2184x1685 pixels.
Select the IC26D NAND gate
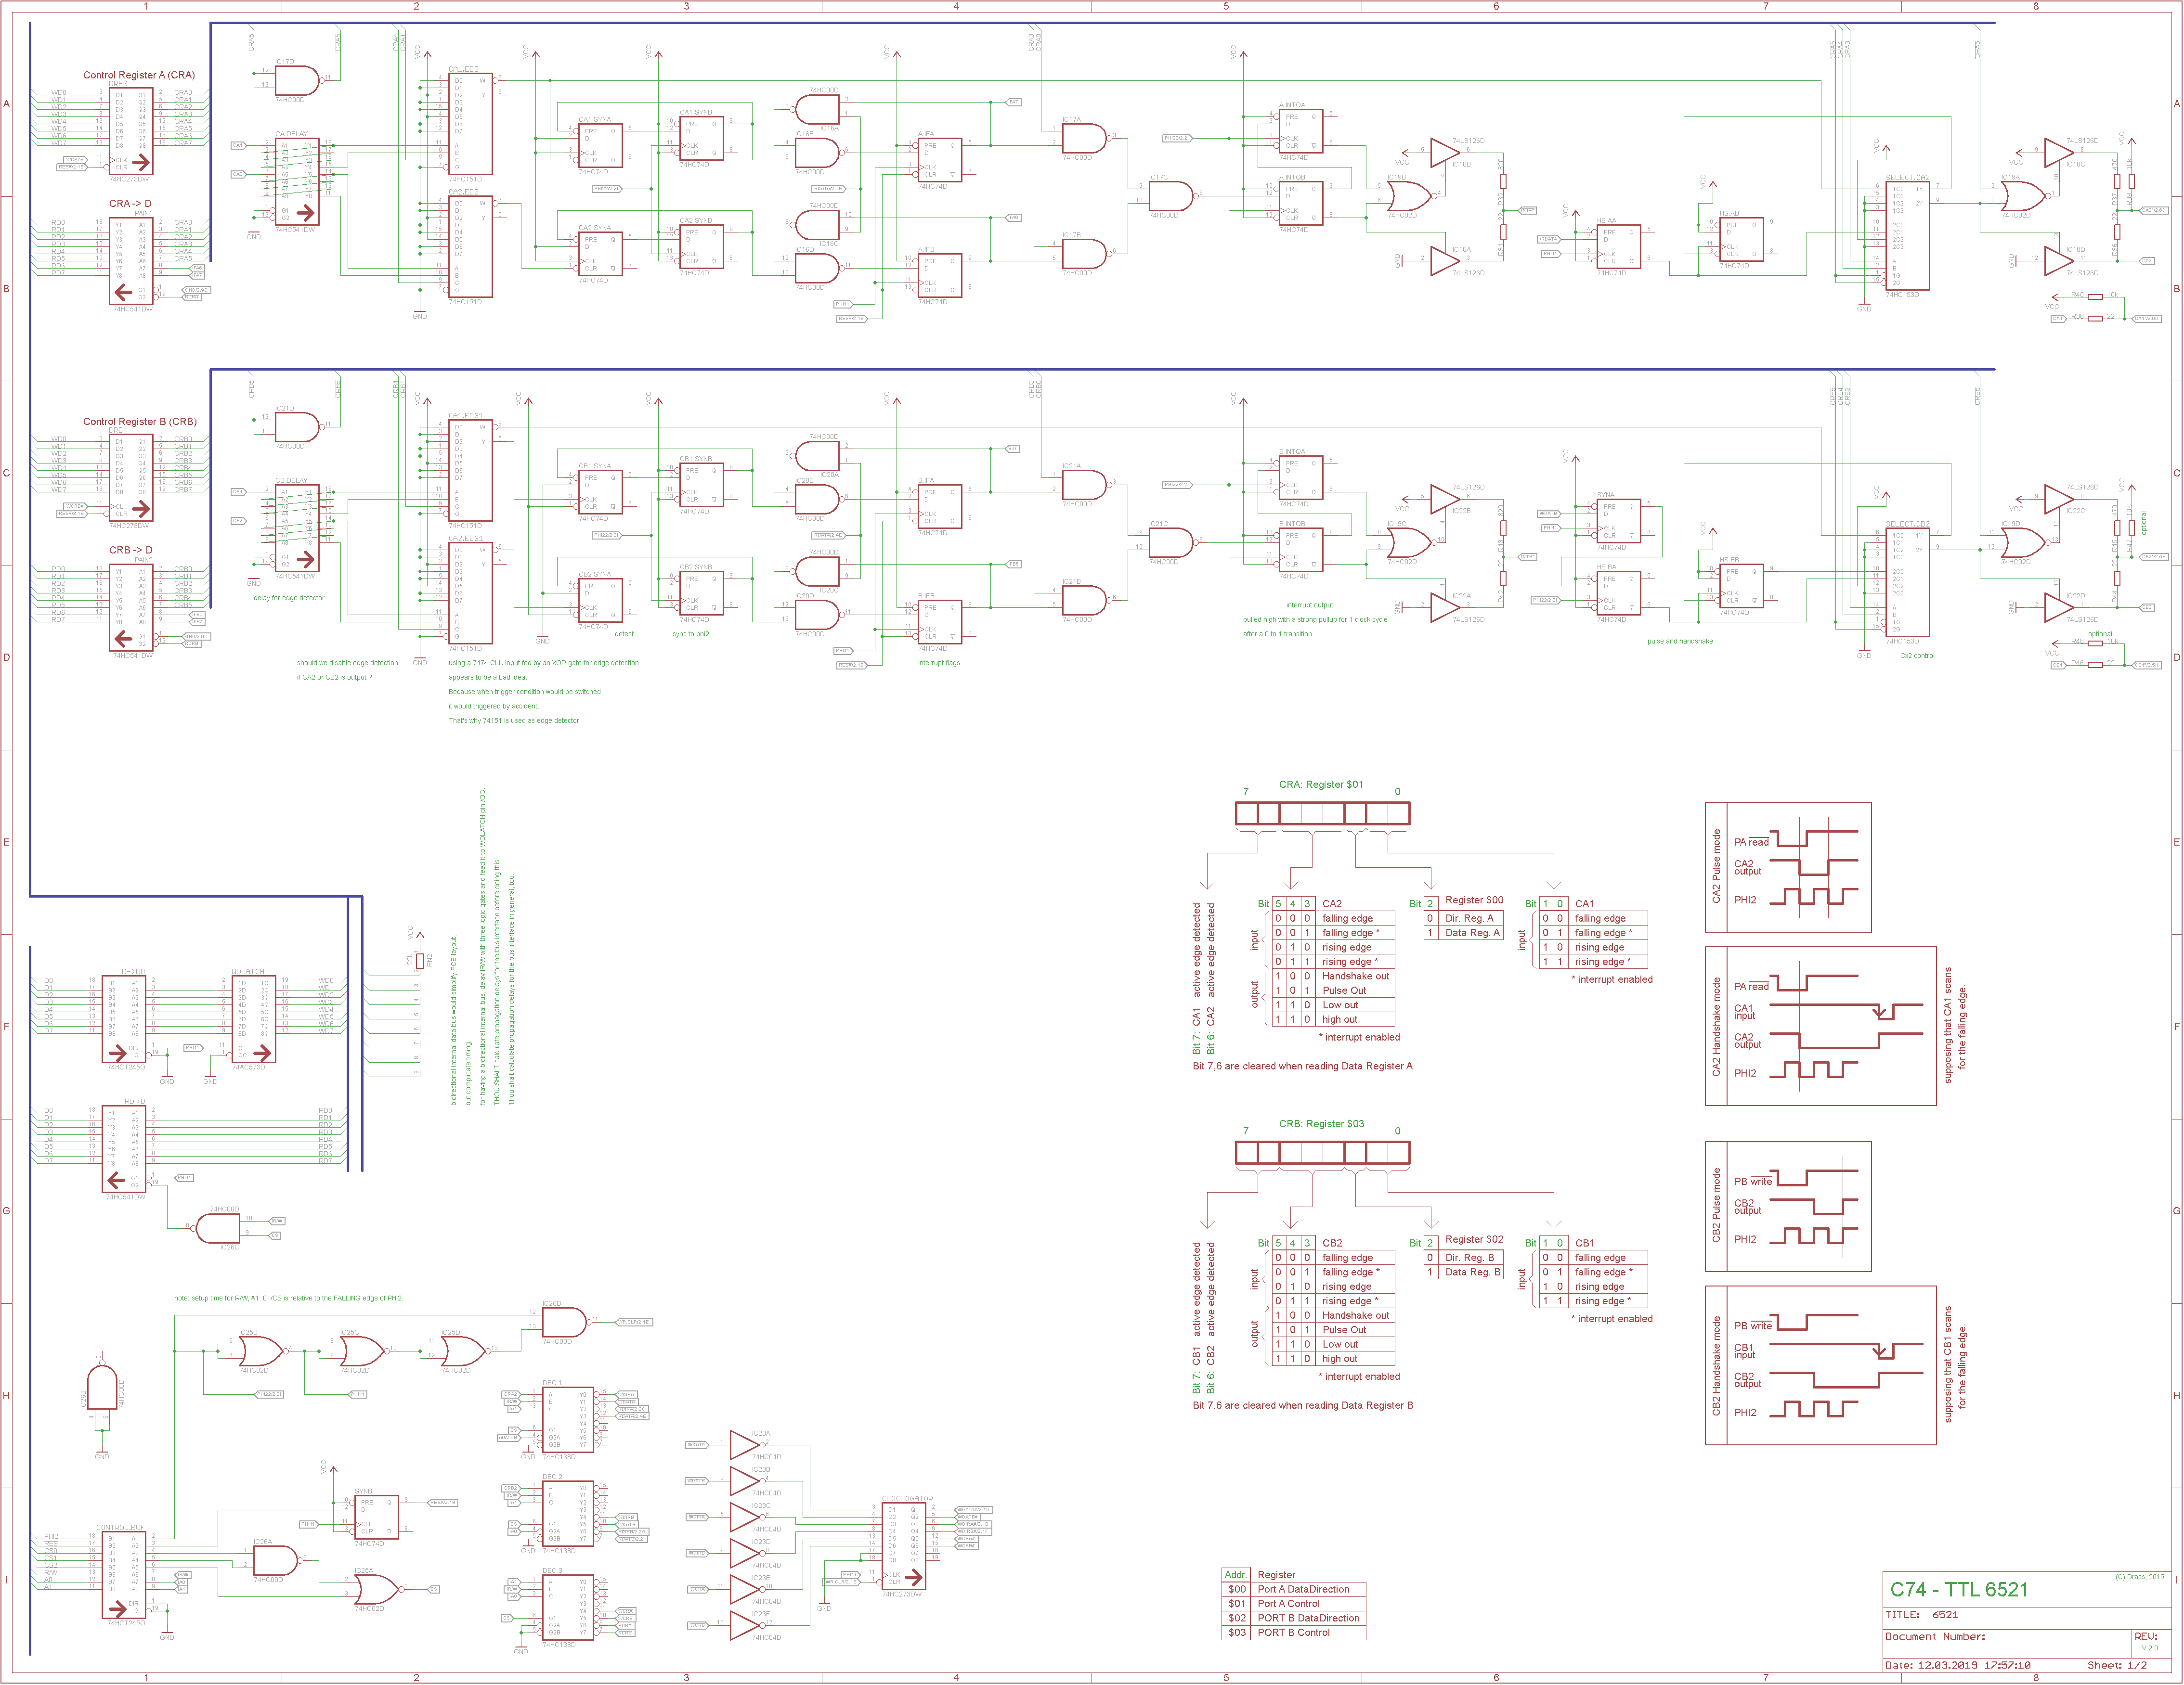click(563, 1322)
